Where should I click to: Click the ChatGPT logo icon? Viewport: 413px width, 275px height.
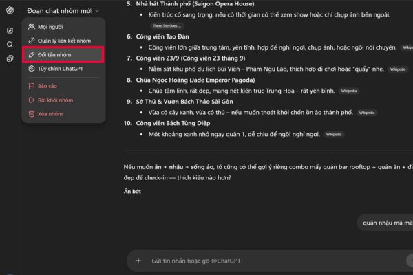(10, 10)
